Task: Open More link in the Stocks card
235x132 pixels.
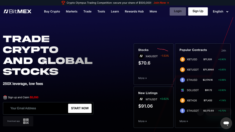Action: (142, 78)
